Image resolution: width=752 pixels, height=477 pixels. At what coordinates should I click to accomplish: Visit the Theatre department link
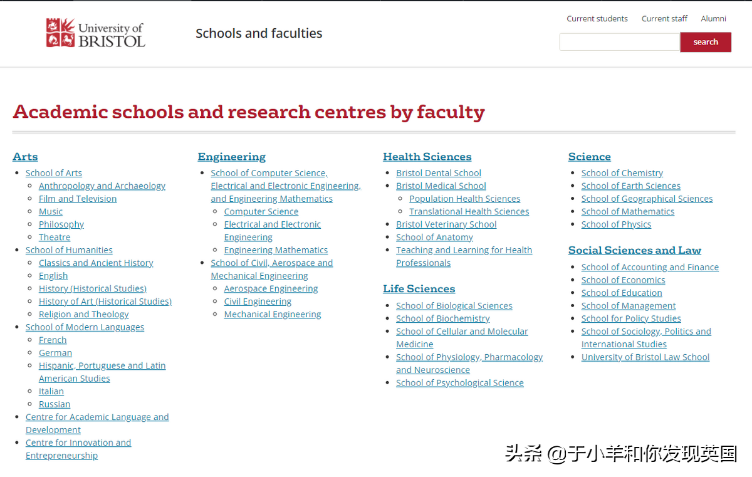pyautogui.click(x=55, y=237)
